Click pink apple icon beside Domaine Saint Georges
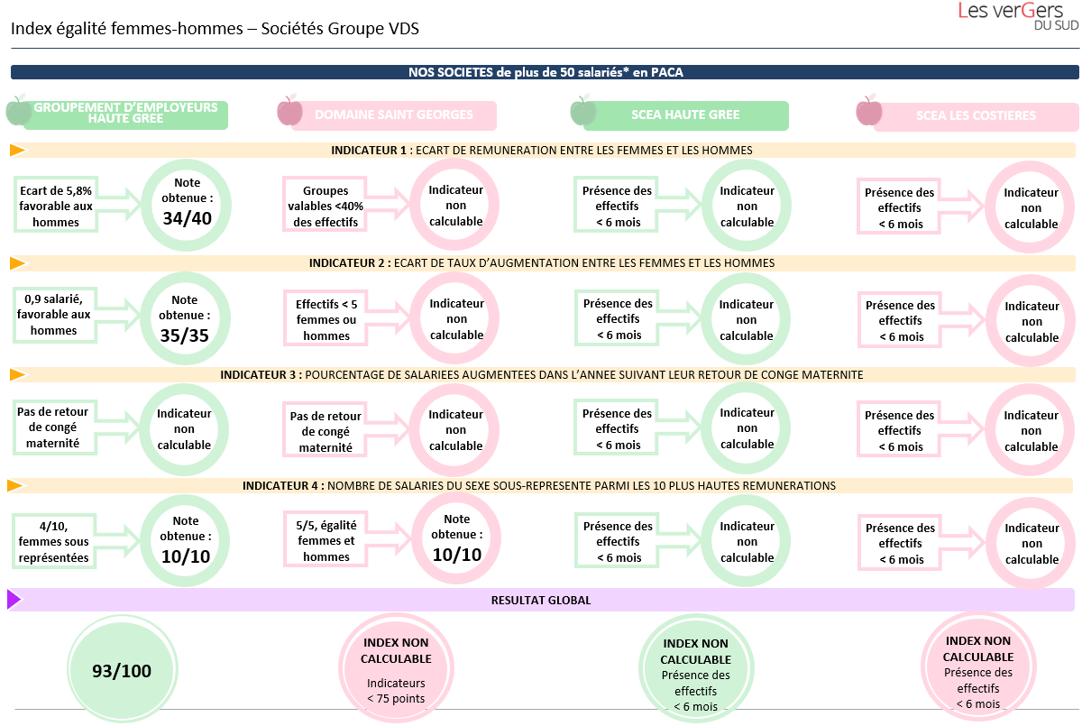1082x726 pixels. click(x=289, y=111)
